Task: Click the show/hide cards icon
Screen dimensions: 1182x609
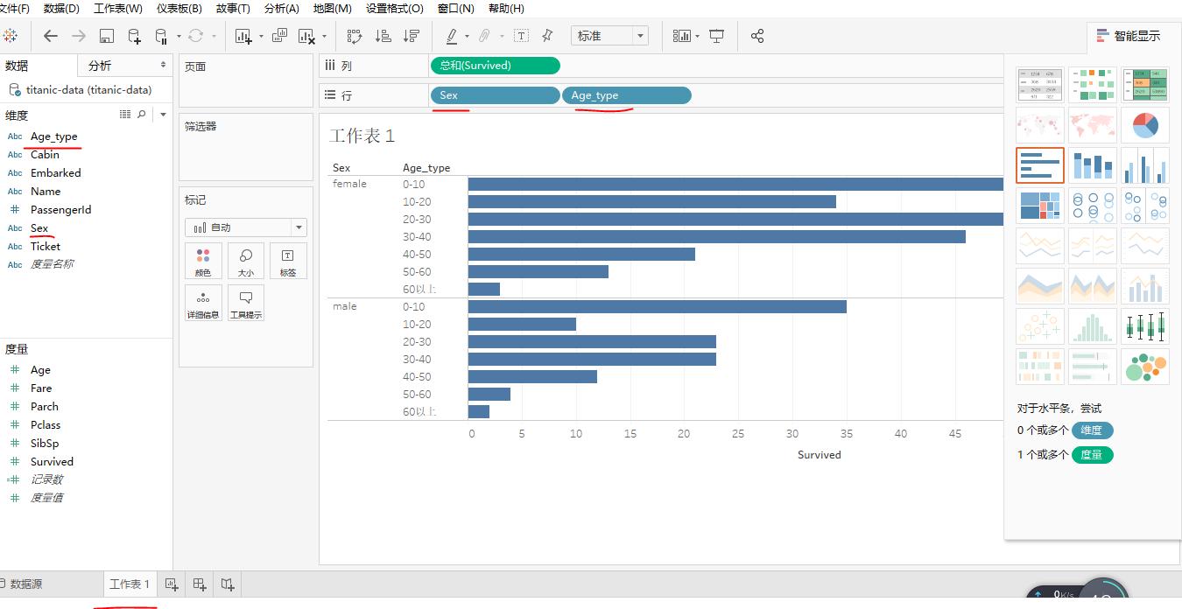Action: pyautogui.click(x=681, y=36)
